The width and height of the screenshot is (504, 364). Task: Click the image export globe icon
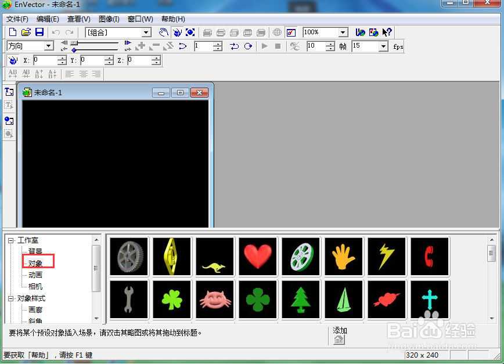tap(373, 32)
